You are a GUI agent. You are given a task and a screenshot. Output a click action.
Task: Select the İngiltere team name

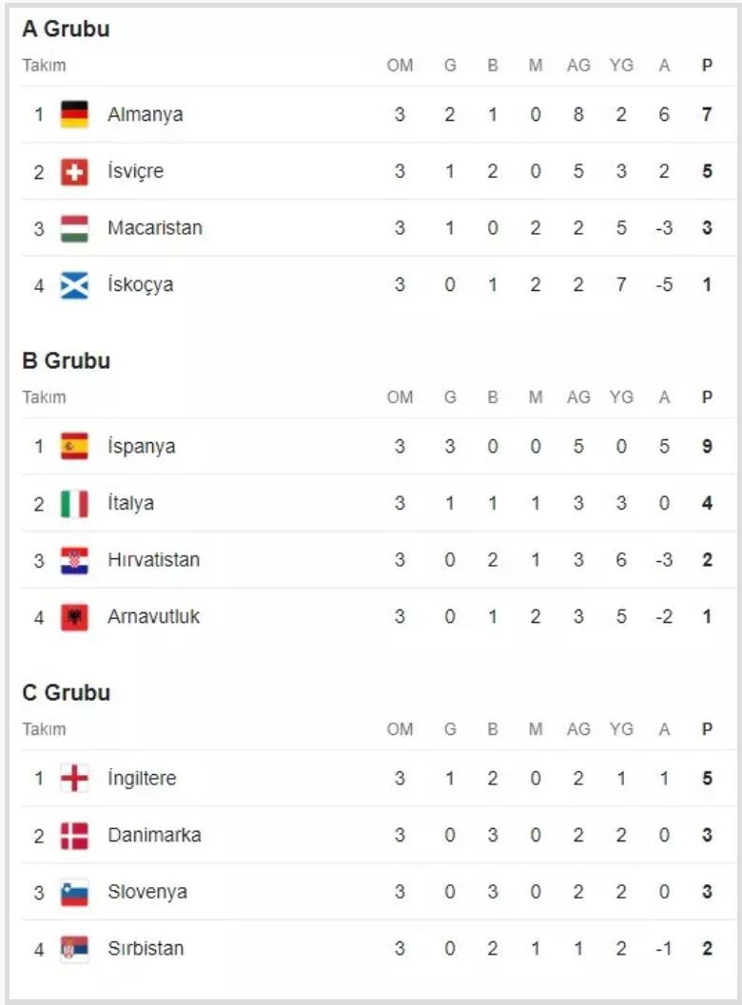coord(142,779)
